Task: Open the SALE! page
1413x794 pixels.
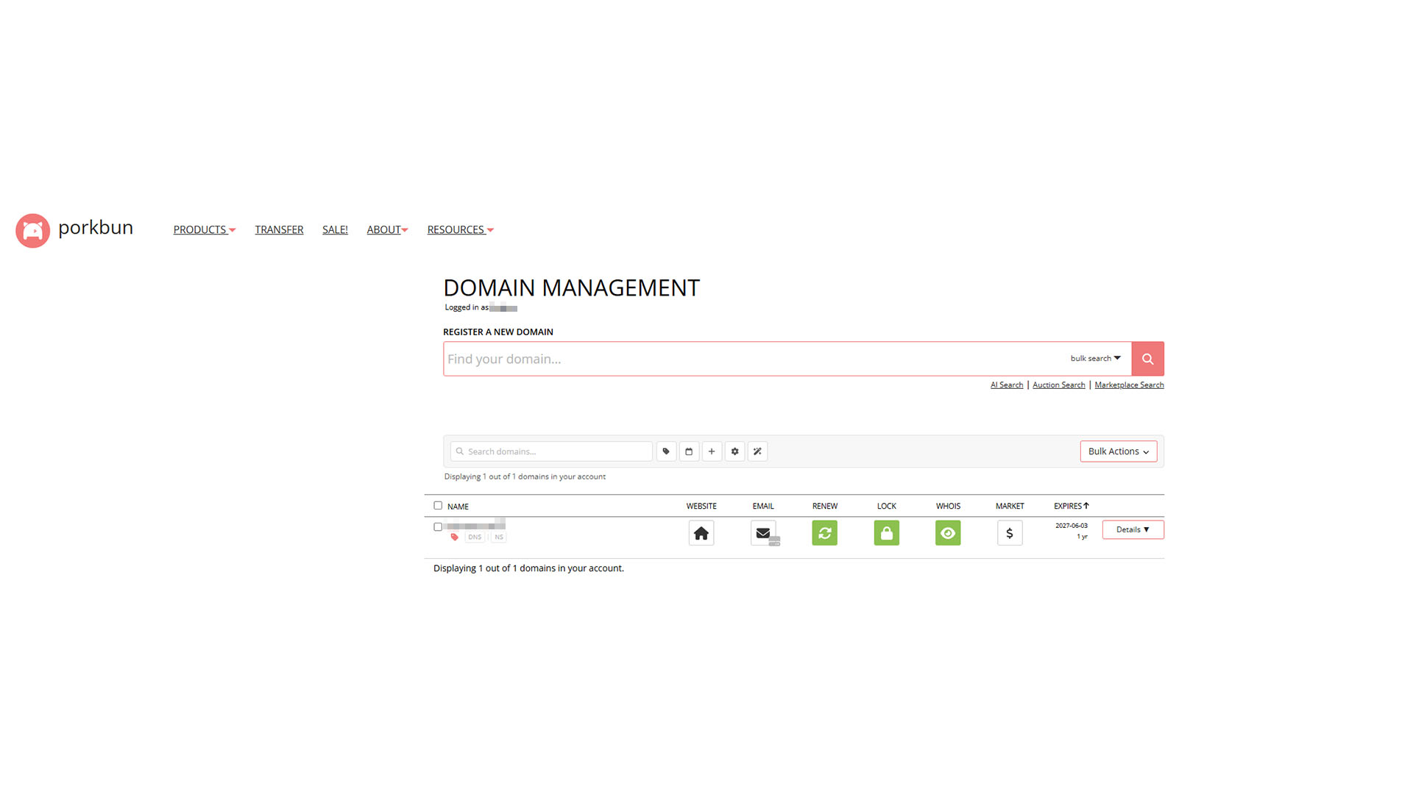Action: click(335, 230)
